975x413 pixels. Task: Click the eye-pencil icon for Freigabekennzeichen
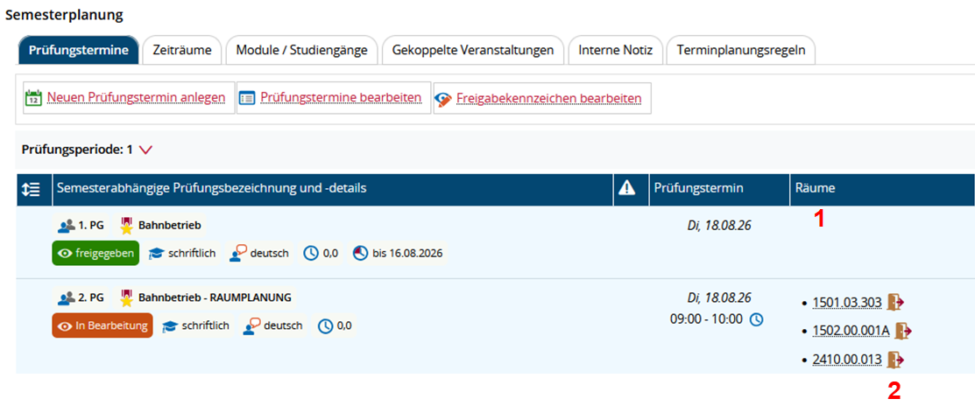click(x=443, y=99)
